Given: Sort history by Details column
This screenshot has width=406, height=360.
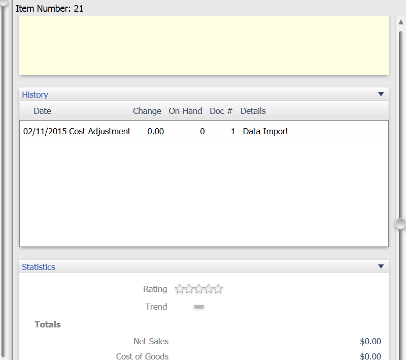Looking at the screenshot, I should point(253,111).
